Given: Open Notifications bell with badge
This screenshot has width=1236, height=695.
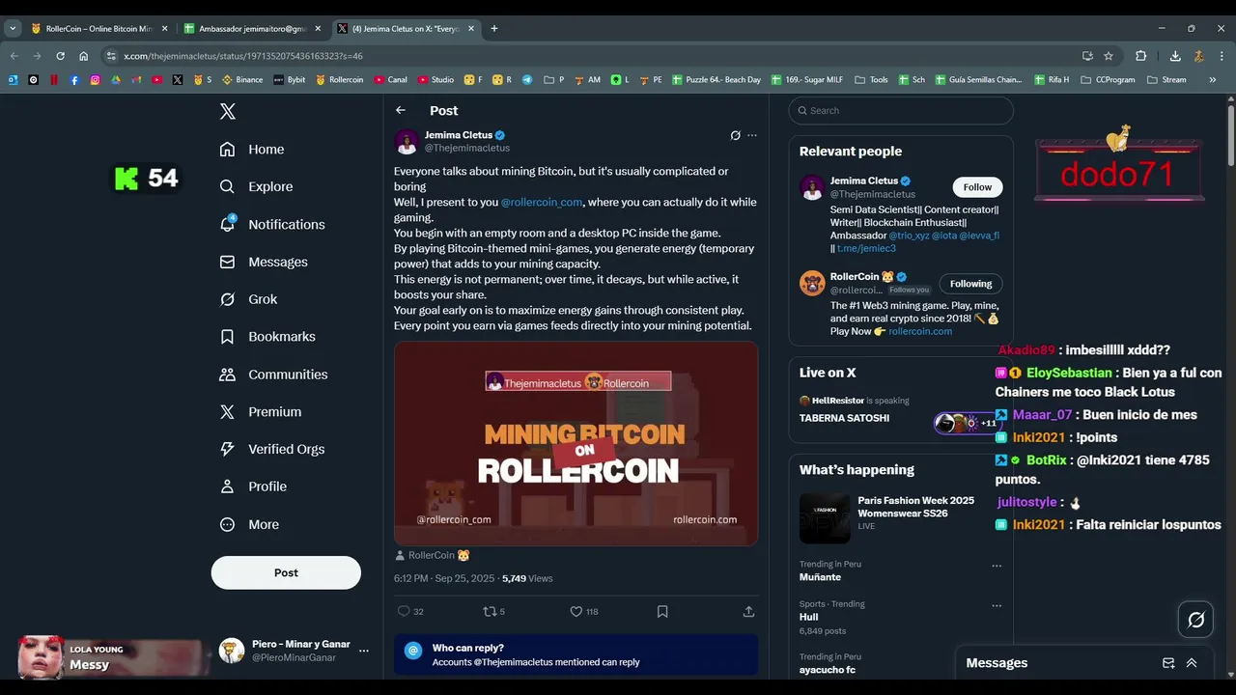Looking at the screenshot, I should tap(272, 224).
